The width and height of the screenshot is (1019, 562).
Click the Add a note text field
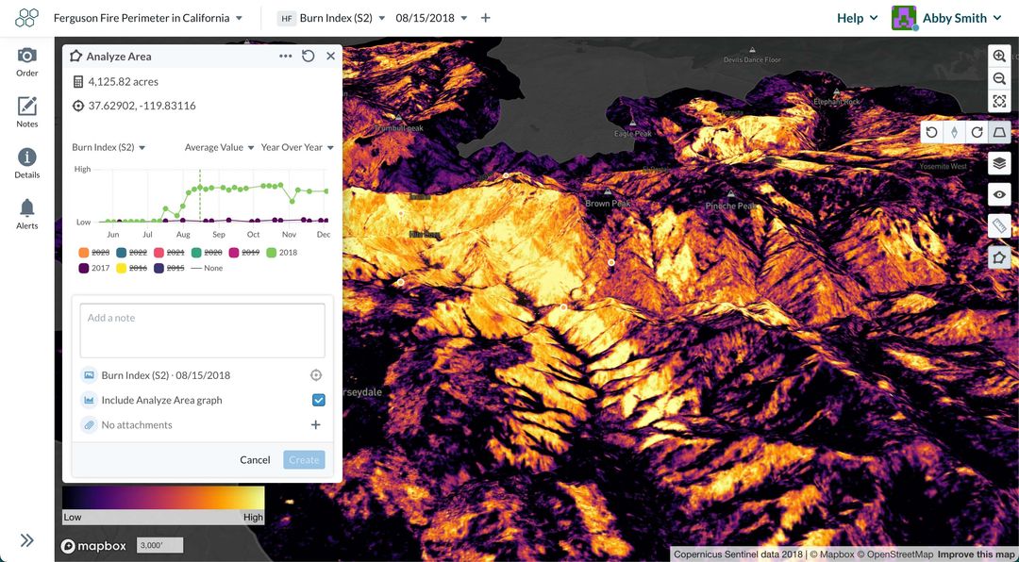202,329
